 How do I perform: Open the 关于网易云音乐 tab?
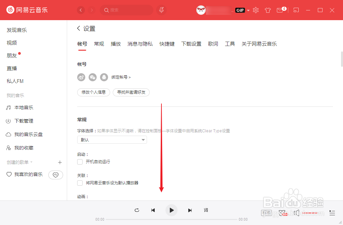coord(259,44)
